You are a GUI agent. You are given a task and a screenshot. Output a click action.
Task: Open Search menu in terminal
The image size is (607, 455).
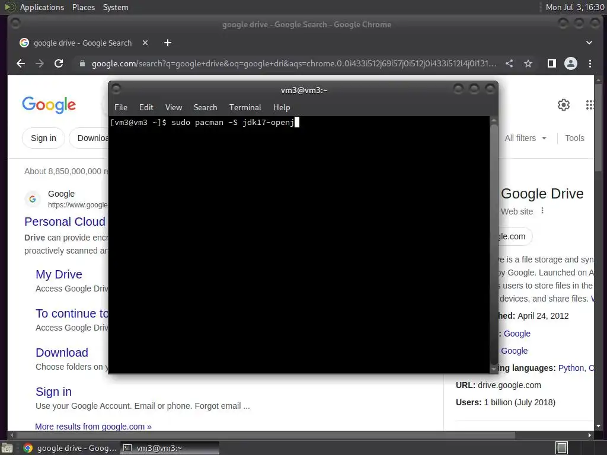(205, 108)
